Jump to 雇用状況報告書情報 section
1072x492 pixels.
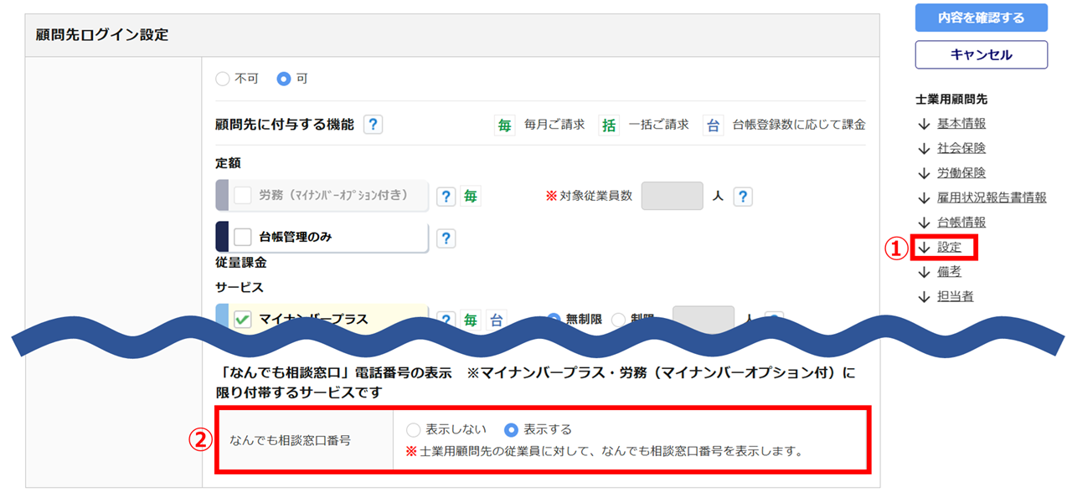992,198
